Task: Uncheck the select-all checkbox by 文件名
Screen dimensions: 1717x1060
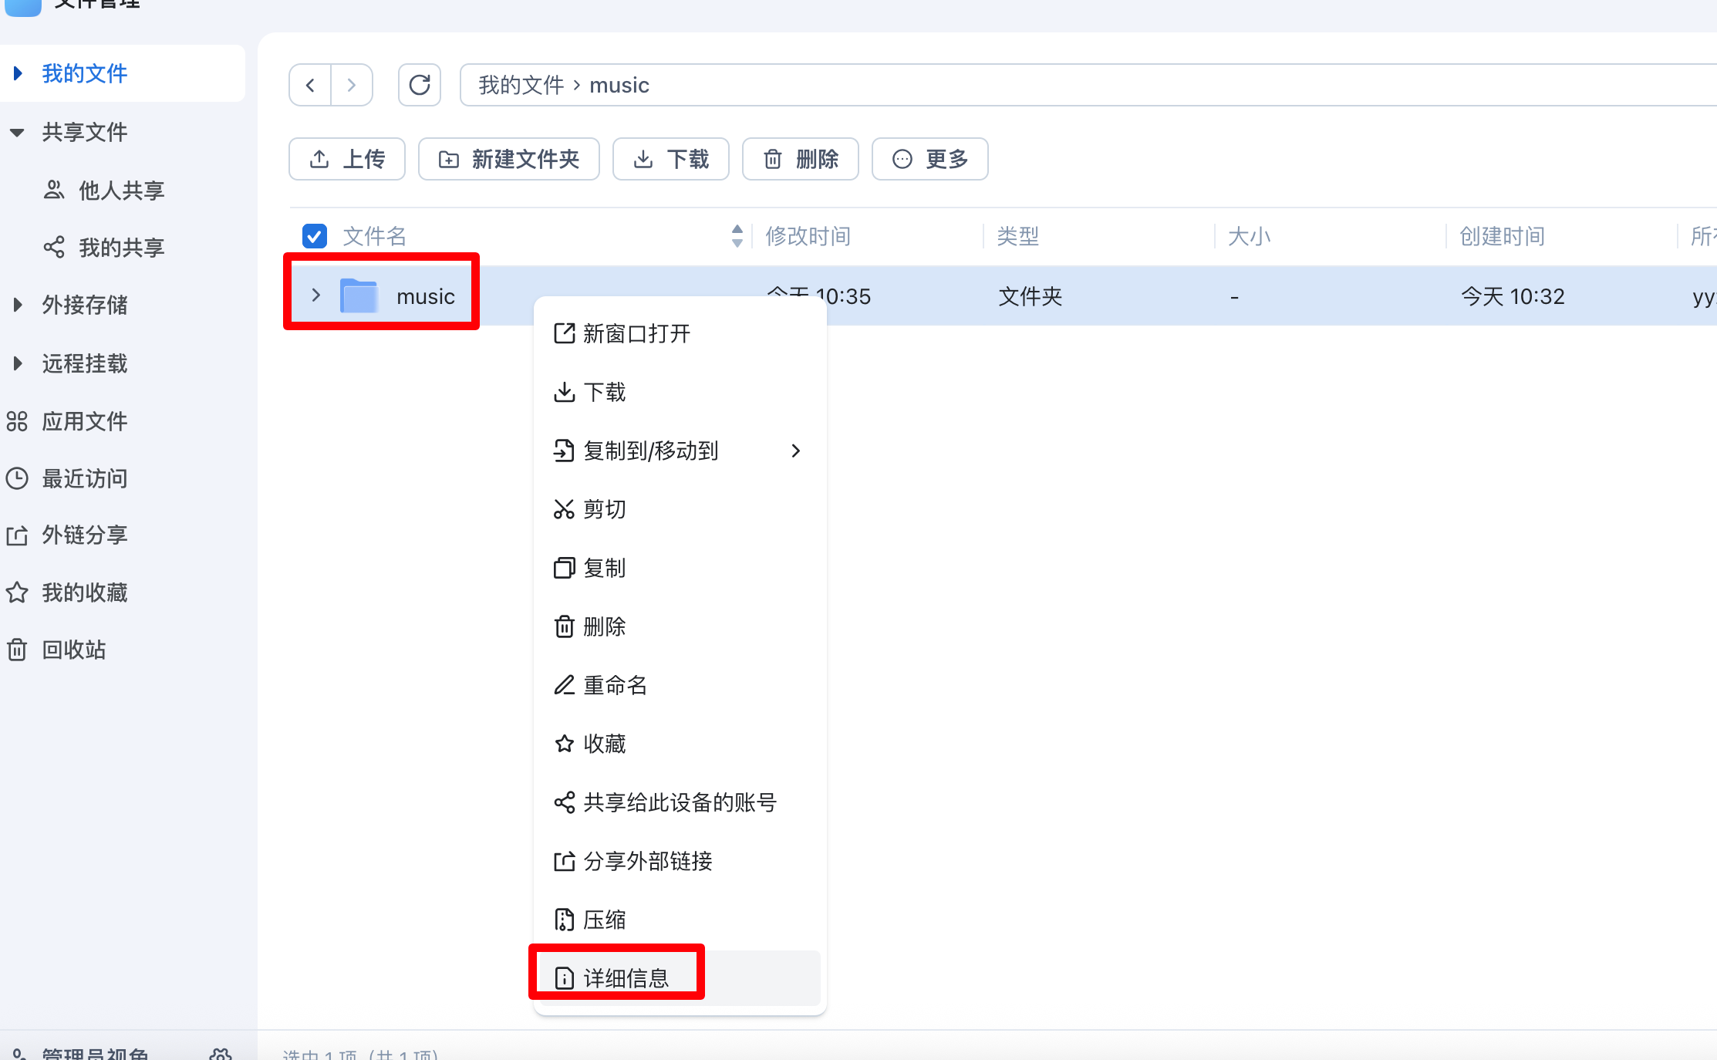Action: [315, 236]
